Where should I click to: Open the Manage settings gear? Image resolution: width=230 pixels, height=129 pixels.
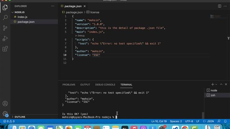(x=5, y=114)
